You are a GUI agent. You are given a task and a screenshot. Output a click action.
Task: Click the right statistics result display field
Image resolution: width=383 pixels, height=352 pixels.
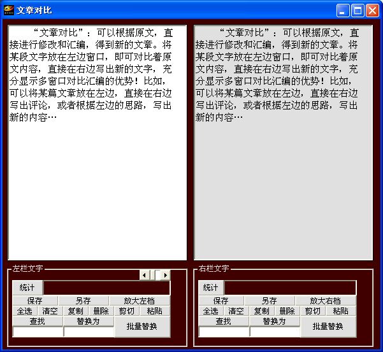pyautogui.click(x=290, y=288)
